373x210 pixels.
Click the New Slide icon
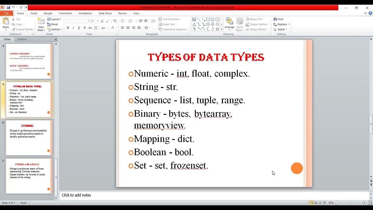(x=41, y=21)
